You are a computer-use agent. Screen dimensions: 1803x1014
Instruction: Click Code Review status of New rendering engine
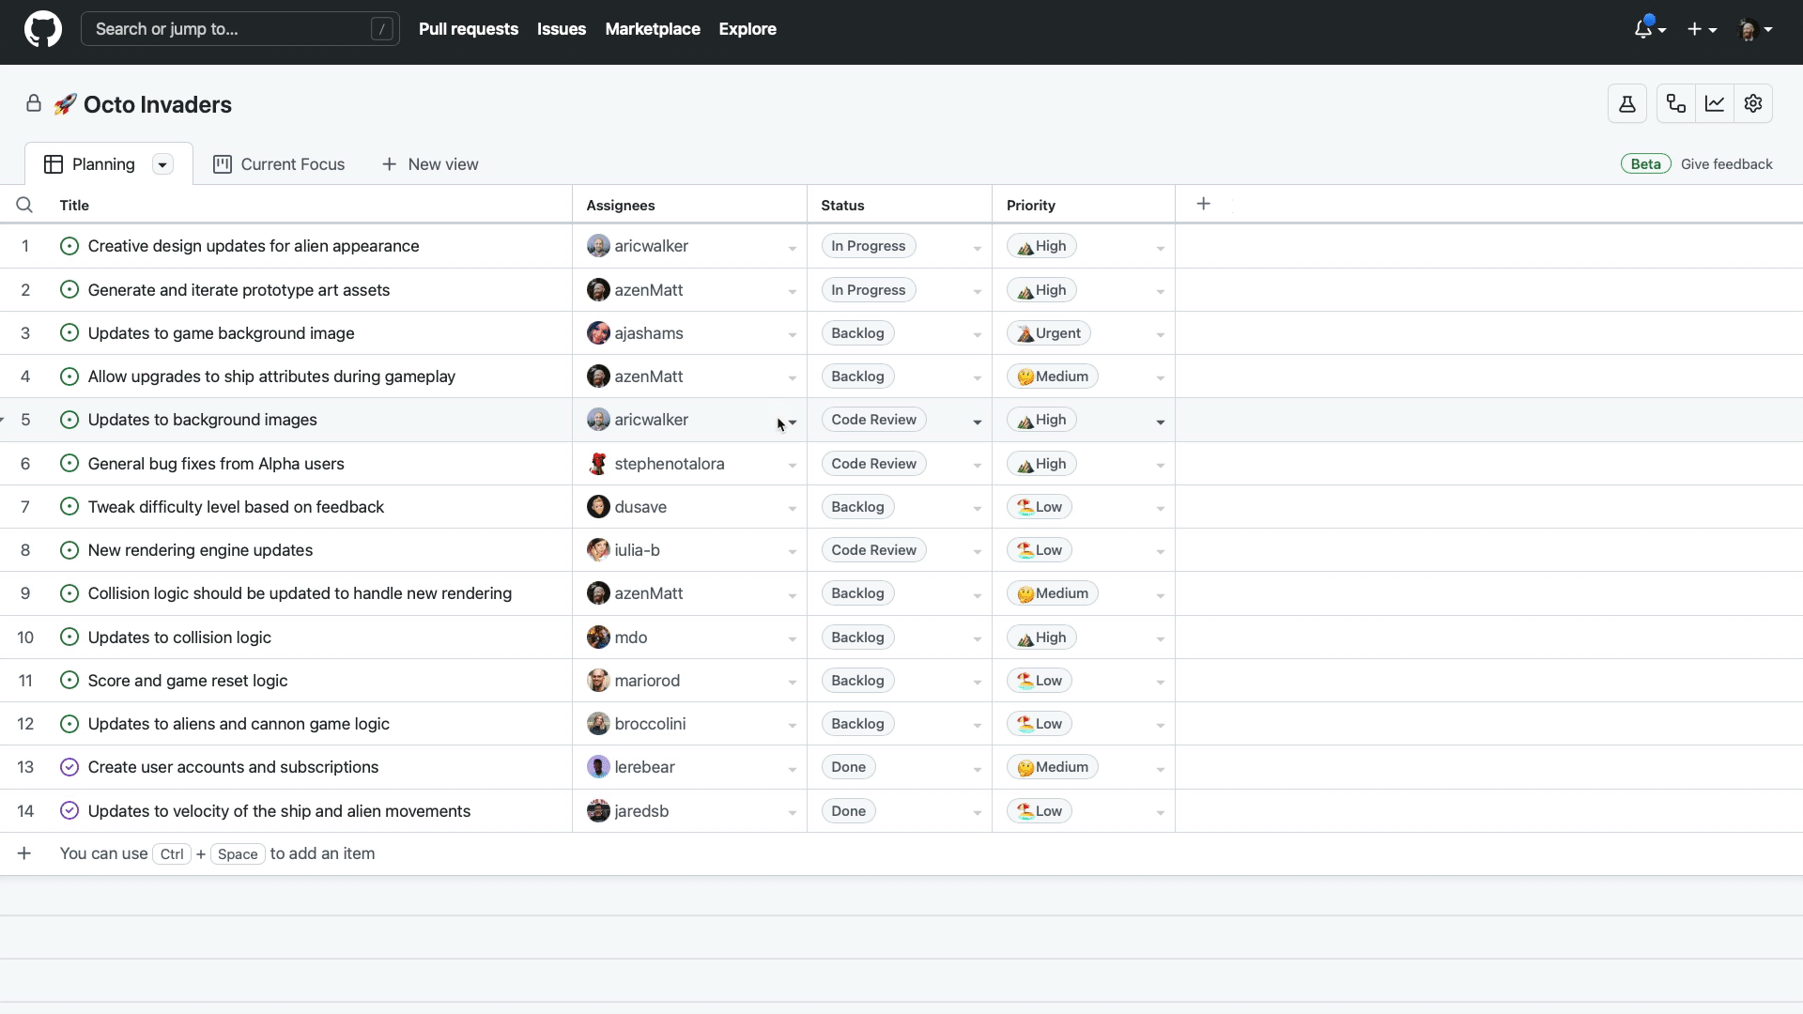[873, 550]
